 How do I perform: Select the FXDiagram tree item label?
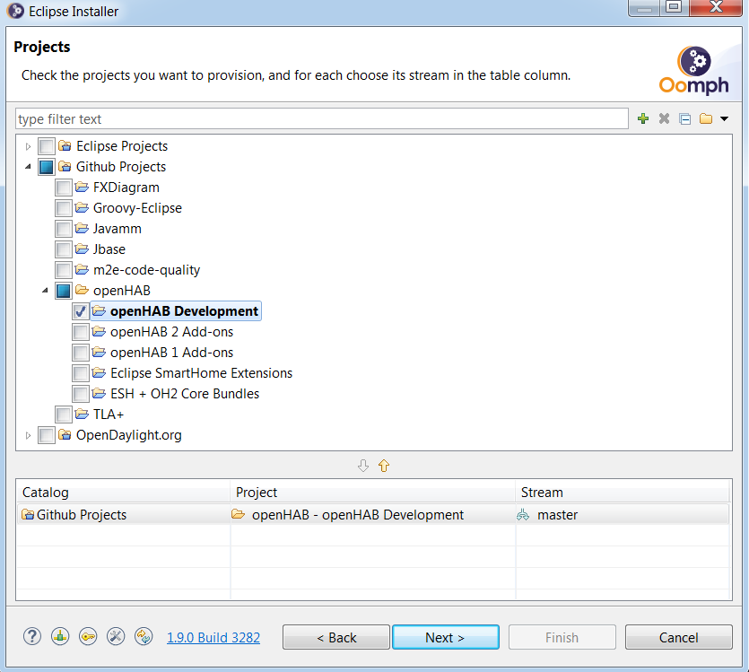126,188
